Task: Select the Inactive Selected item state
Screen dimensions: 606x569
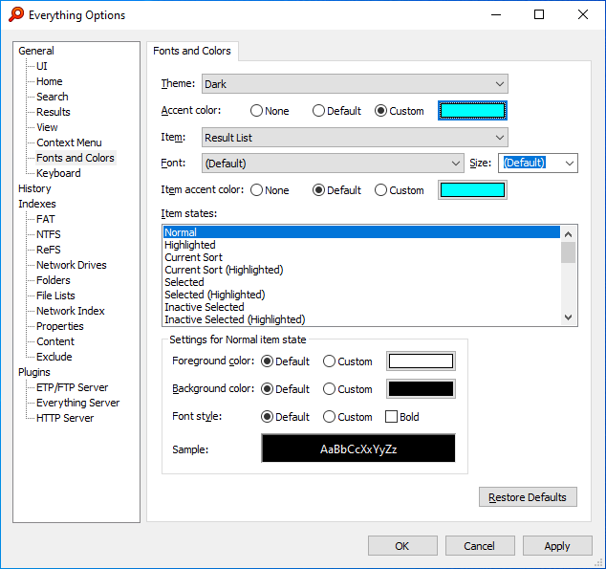Action: (x=361, y=307)
